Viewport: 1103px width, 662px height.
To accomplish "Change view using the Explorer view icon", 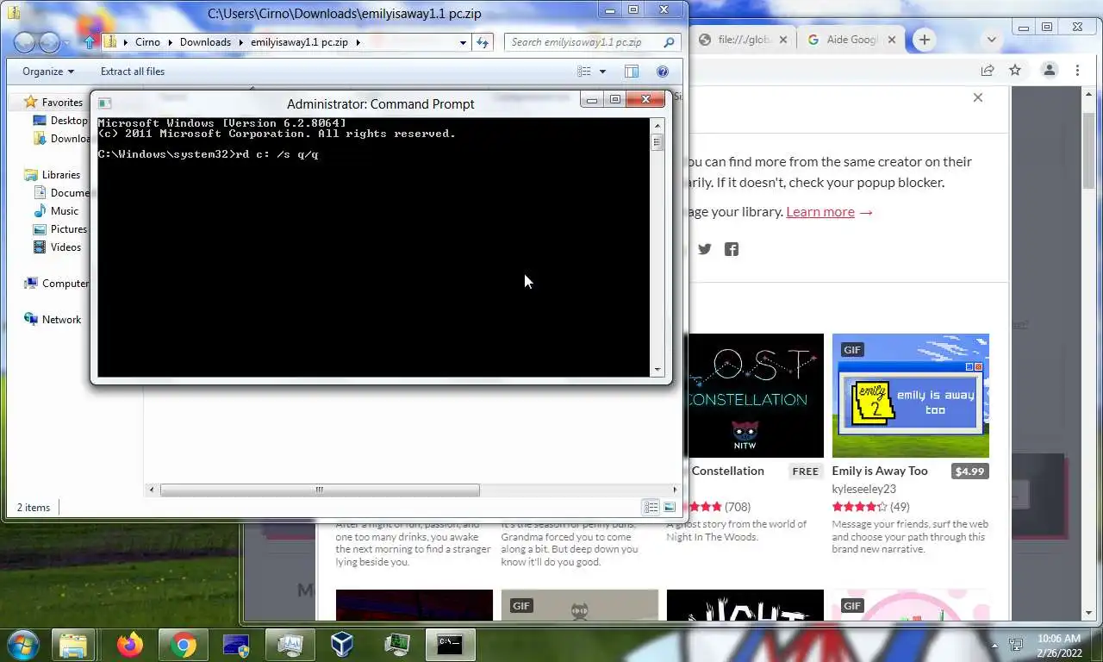I will click(x=584, y=72).
